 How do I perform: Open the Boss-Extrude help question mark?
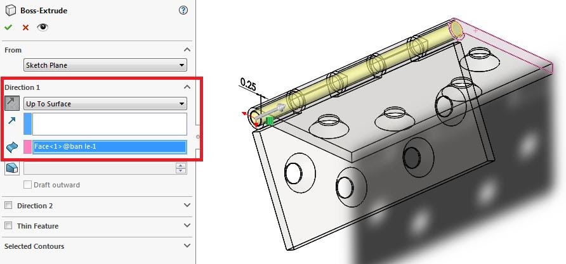[183, 10]
